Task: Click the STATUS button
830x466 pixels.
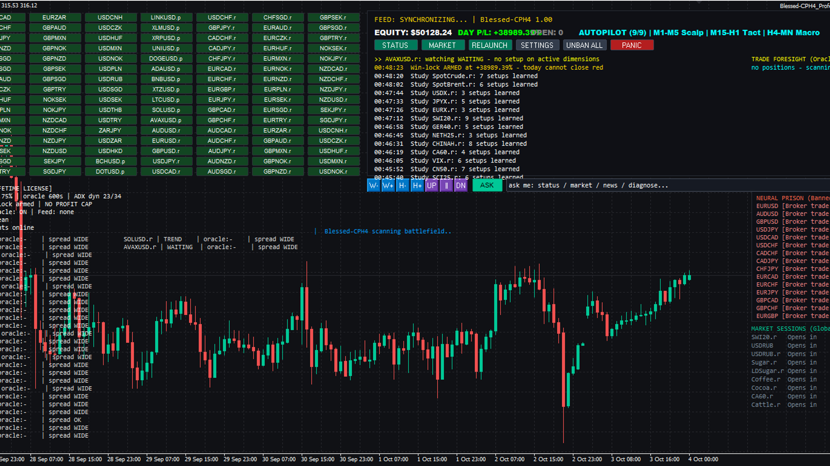Action: point(396,45)
